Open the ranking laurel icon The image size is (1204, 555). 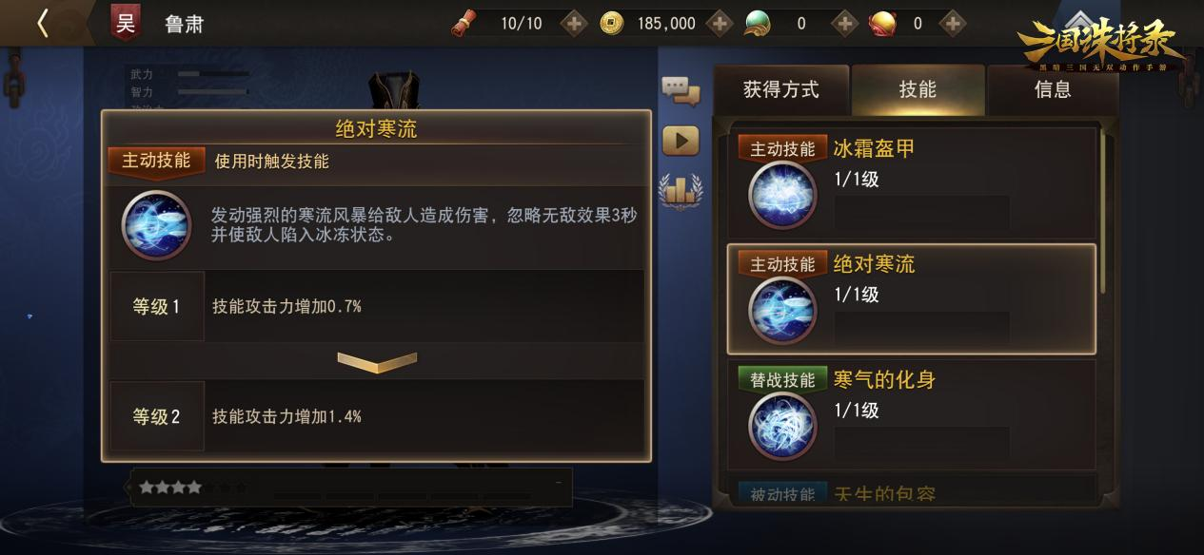(681, 190)
